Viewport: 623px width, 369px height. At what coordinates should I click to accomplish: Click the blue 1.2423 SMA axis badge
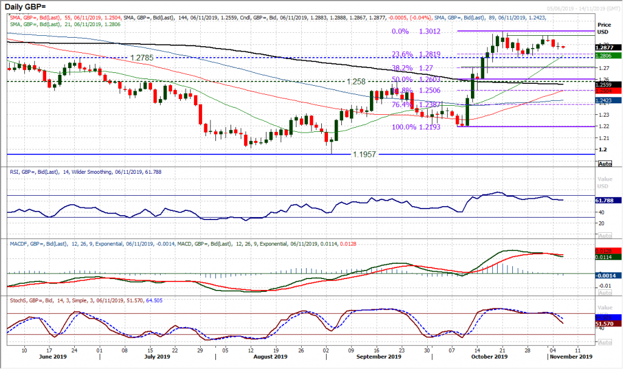(604, 99)
